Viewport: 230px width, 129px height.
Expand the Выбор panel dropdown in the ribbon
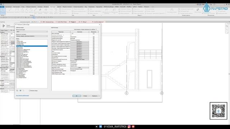pyautogui.click(x=3, y=15)
